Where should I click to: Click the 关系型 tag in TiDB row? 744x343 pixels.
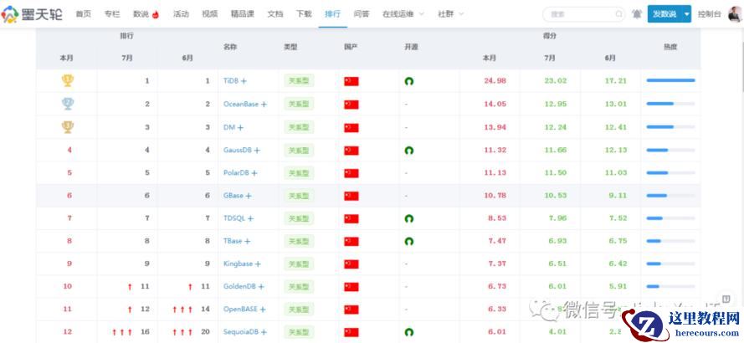click(x=299, y=81)
